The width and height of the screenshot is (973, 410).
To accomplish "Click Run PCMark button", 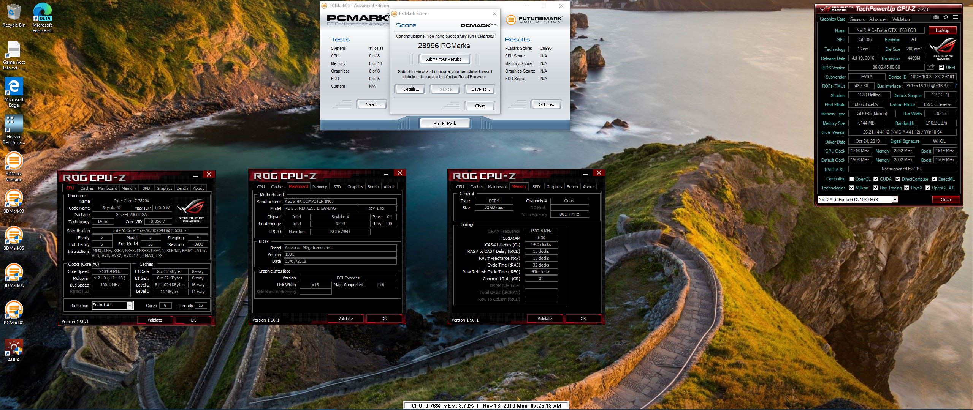I will [x=445, y=123].
